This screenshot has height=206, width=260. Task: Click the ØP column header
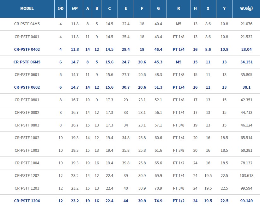[x=75, y=9]
